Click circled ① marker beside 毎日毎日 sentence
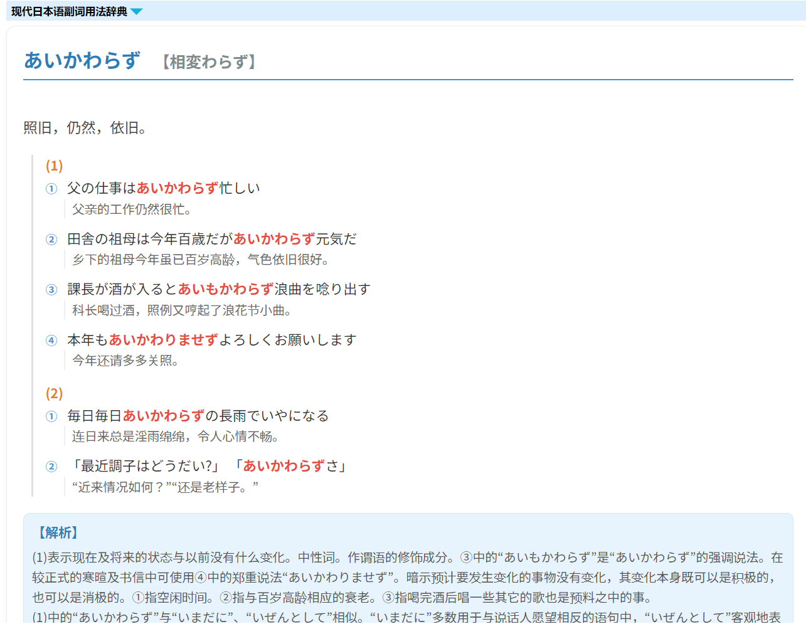 pos(51,416)
